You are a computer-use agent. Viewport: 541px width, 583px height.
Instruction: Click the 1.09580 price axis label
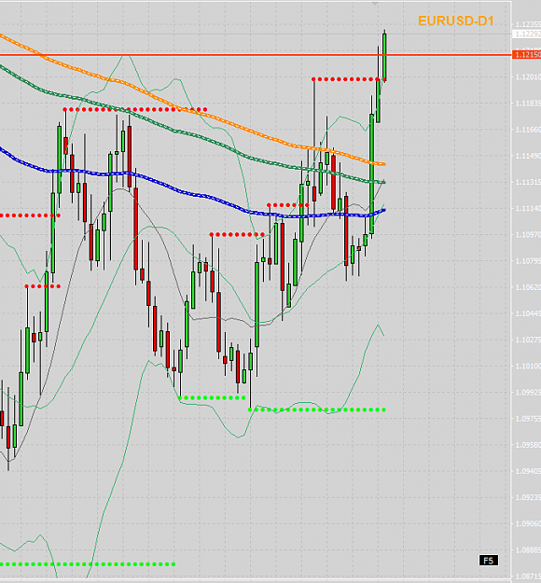[x=528, y=445]
